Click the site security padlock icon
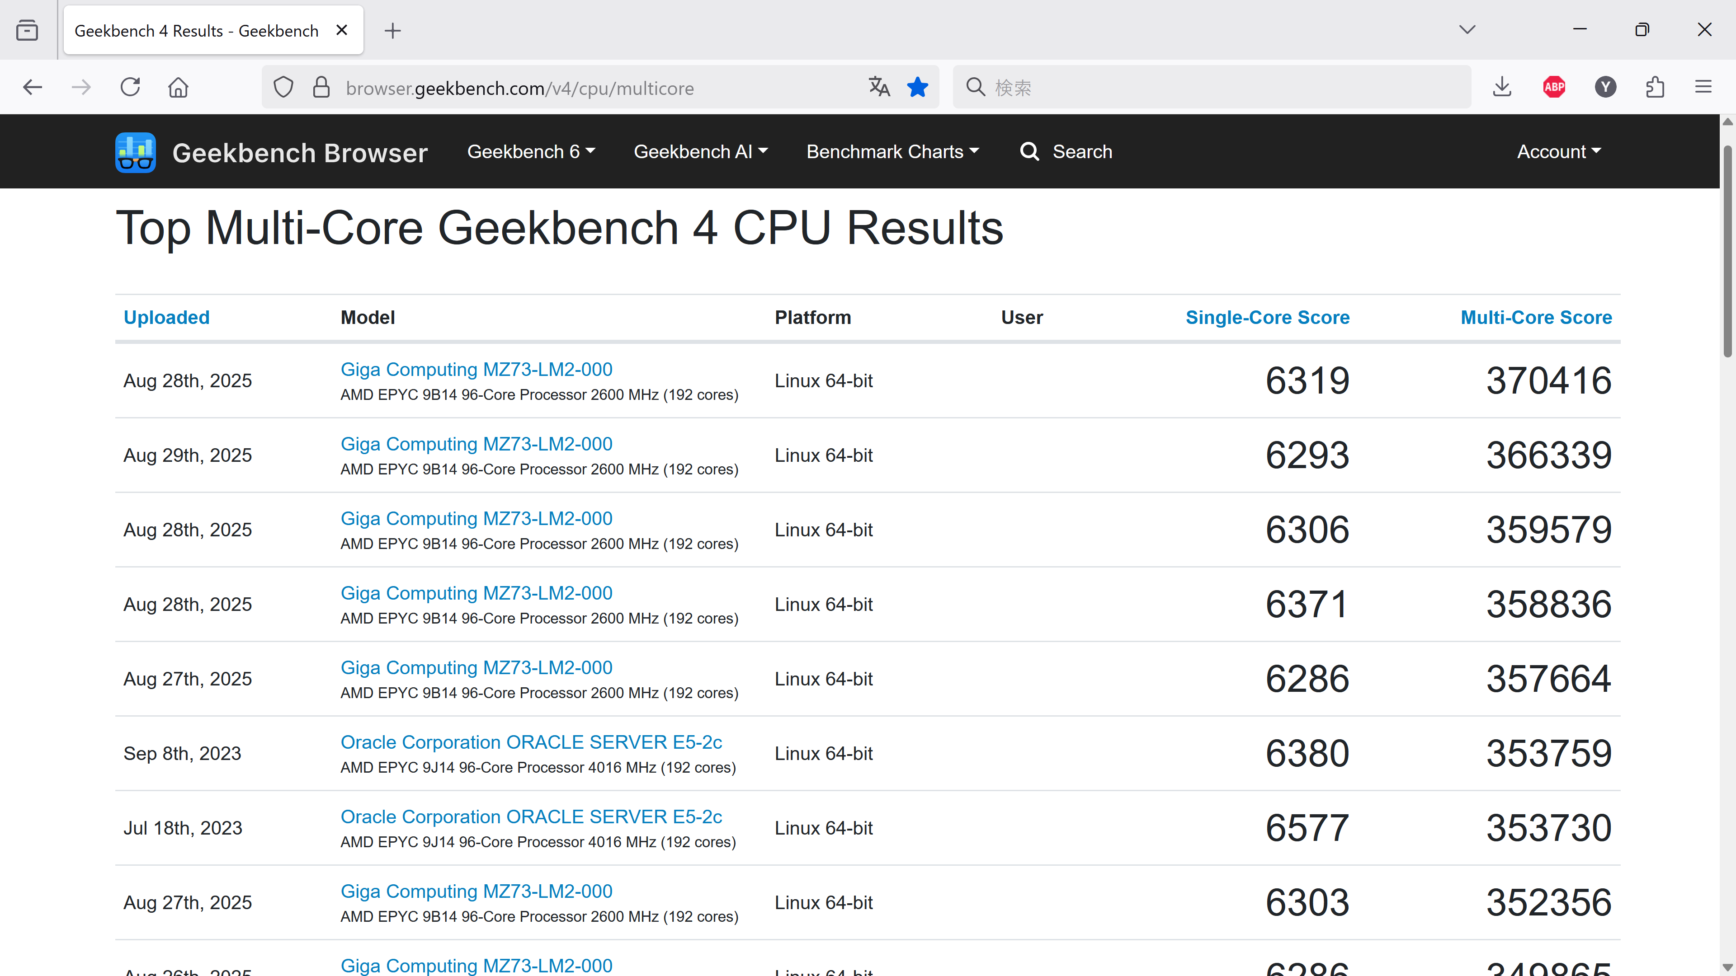1736x976 pixels. [x=321, y=88]
